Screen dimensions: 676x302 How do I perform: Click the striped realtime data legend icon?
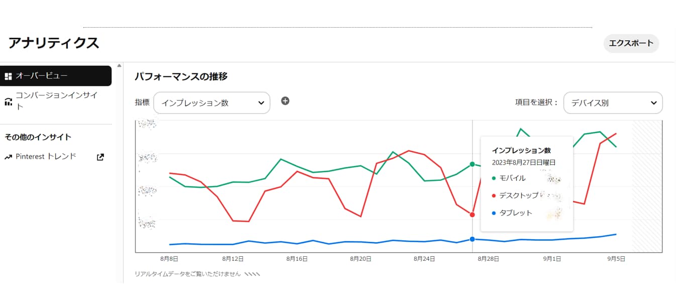(252, 274)
